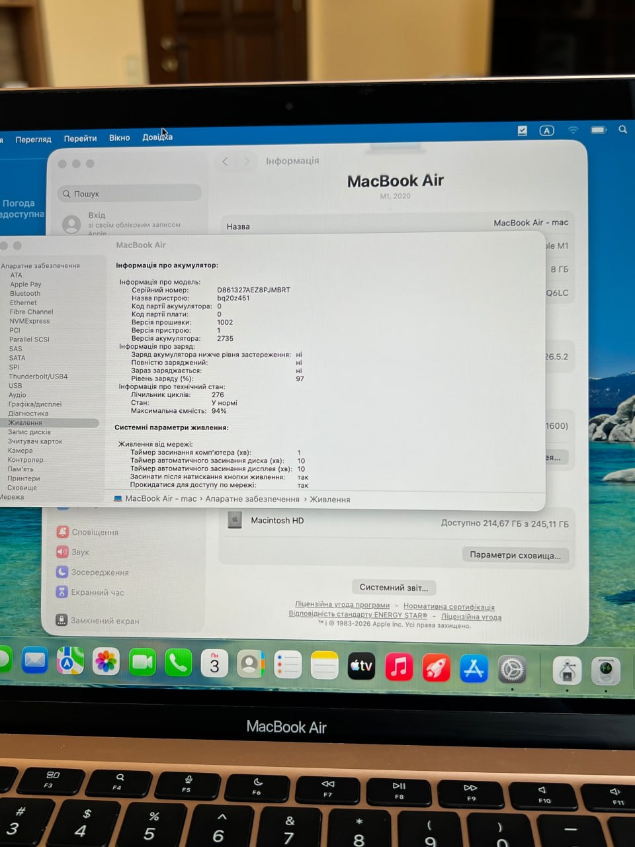Open the Wi-Fi status menu
Viewport: 635px width, 847px height.
coord(573,130)
